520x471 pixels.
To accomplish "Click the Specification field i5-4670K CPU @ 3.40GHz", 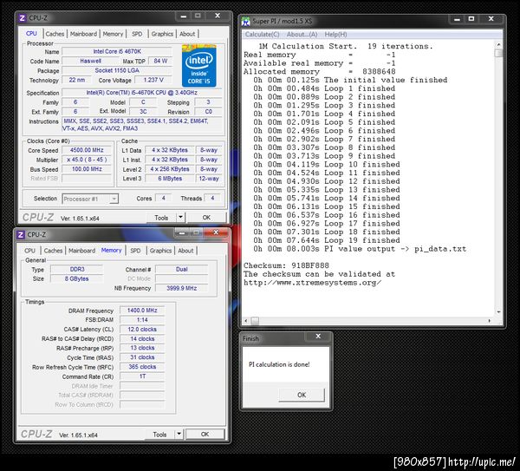I will point(141,93).
